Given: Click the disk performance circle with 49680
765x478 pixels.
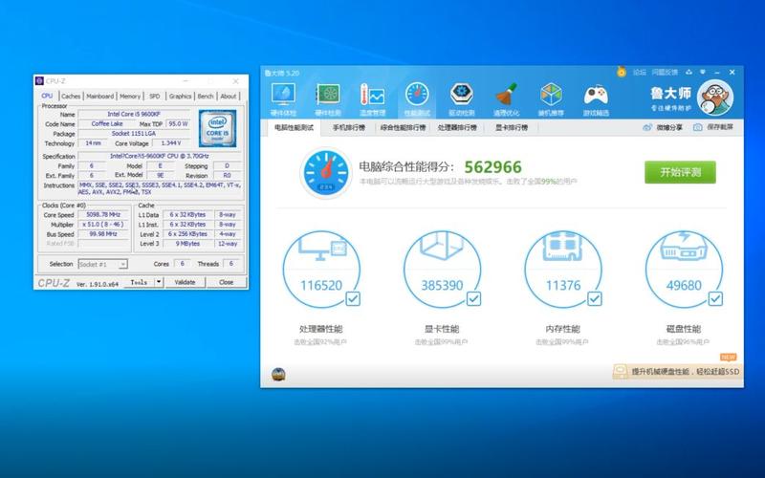Looking at the screenshot, I should pos(684,270).
